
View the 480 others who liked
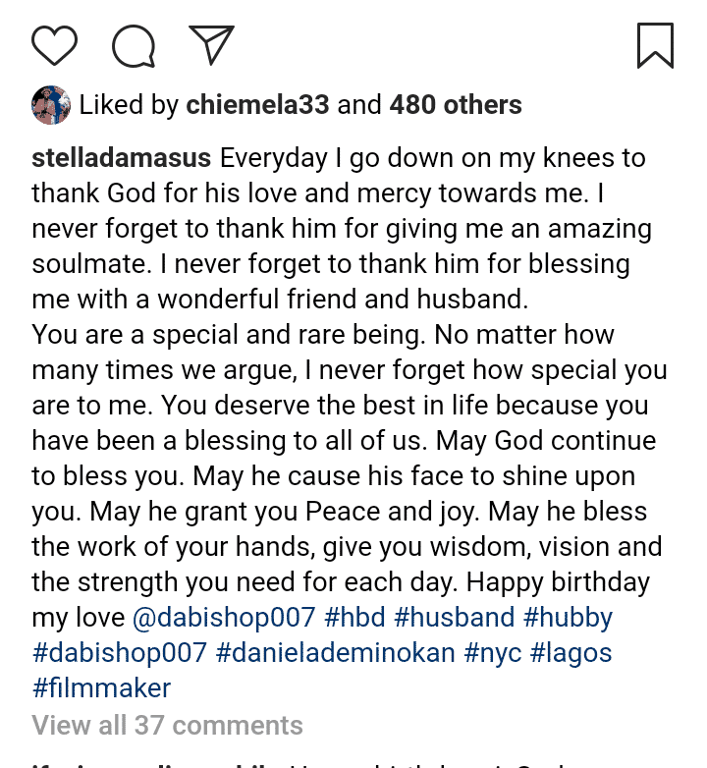456,105
